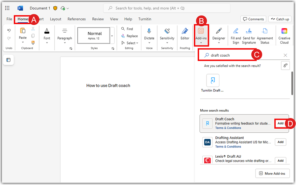
Task: Toggle the navigation pane icon
Action: (x=9, y=60)
